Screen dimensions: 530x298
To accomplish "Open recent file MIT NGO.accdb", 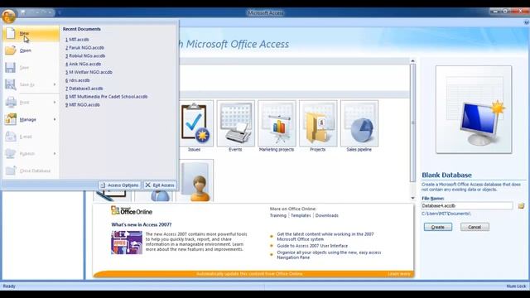I will pos(83,105).
